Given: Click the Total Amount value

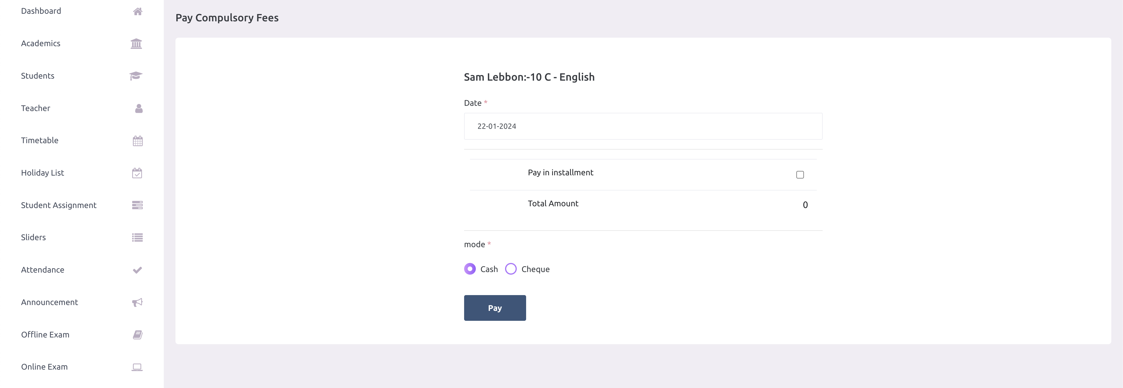Looking at the screenshot, I should (805, 205).
